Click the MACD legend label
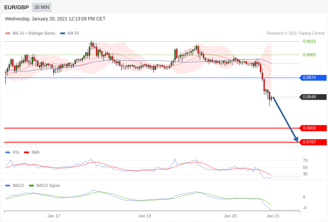The width and height of the screenshot is (328, 222). [x=19, y=185]
